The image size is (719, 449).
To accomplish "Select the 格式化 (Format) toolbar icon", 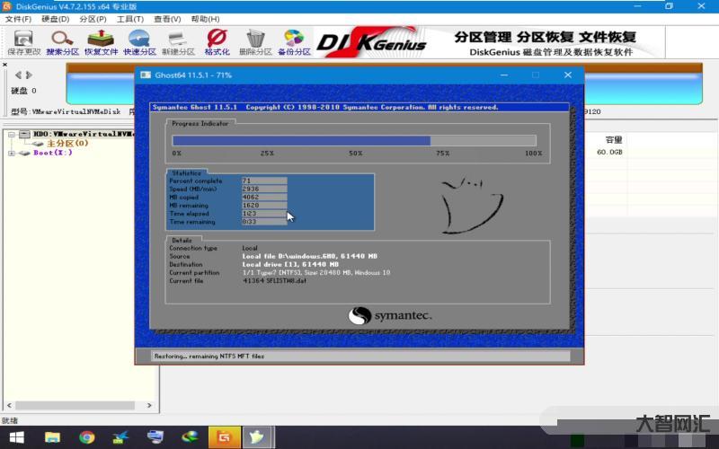I will pos(217,41).
